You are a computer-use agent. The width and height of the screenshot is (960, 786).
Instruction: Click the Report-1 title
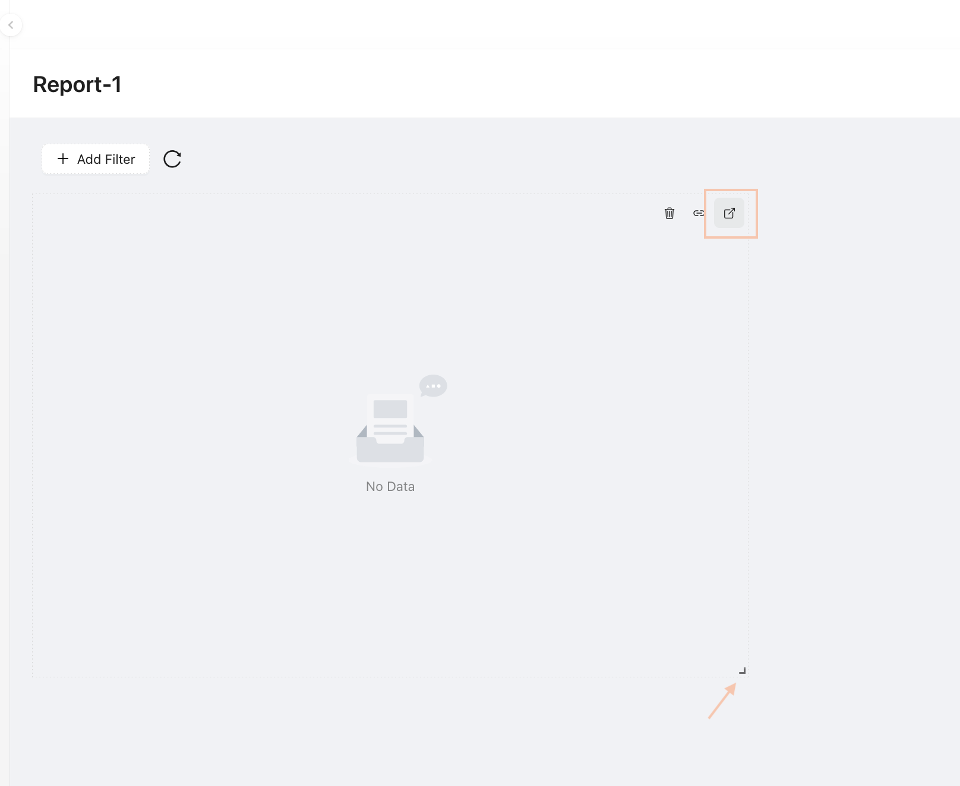coord(77,84)
